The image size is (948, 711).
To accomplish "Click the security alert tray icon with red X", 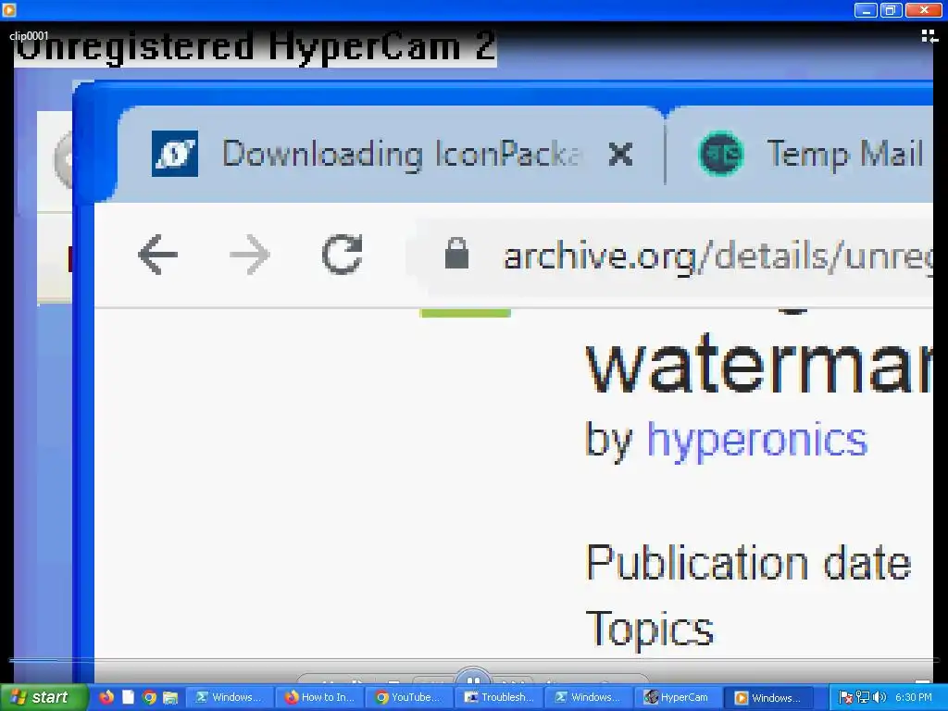I will (x=846, y=698).
